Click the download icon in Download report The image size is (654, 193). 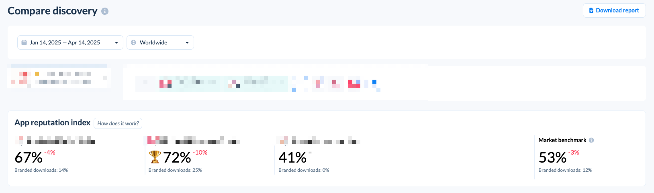(x=591, y=10)
